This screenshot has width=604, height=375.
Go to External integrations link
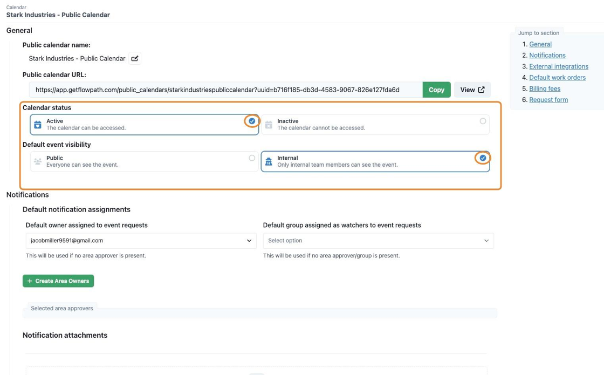559,67
